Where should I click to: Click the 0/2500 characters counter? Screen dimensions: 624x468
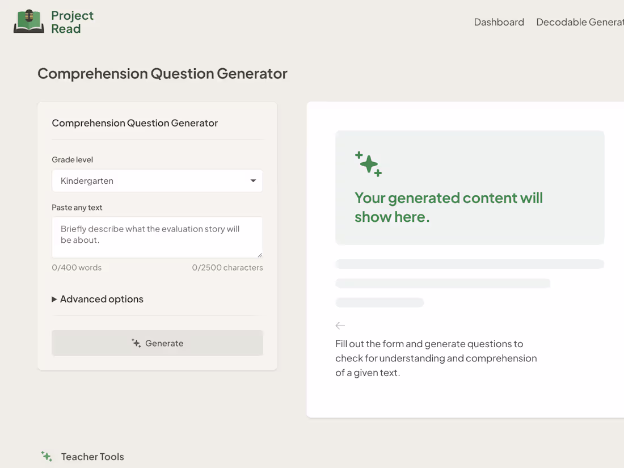[227, 267]
